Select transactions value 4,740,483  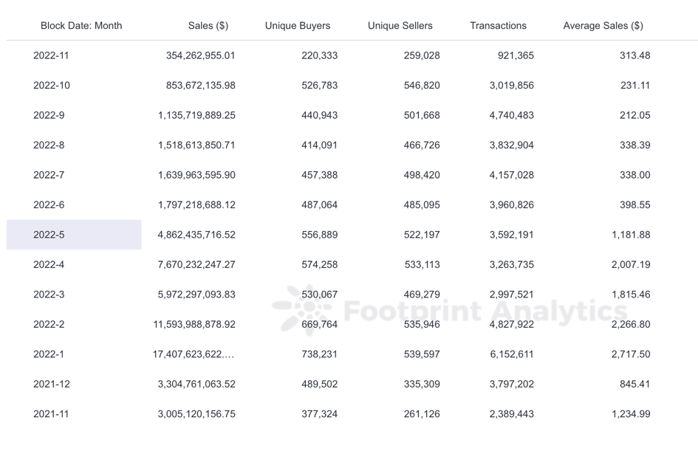(511, 115)
